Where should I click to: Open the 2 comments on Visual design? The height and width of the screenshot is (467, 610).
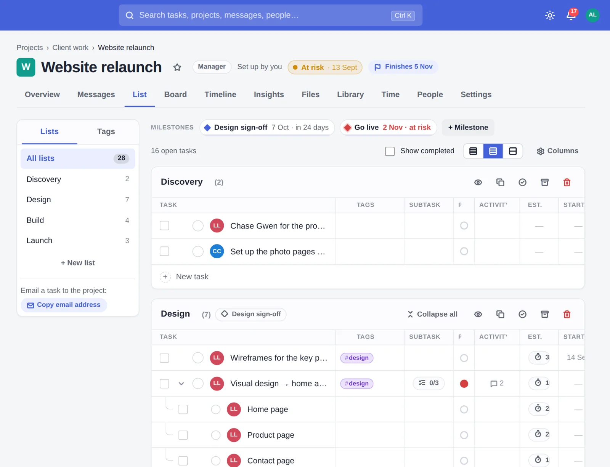497,383
